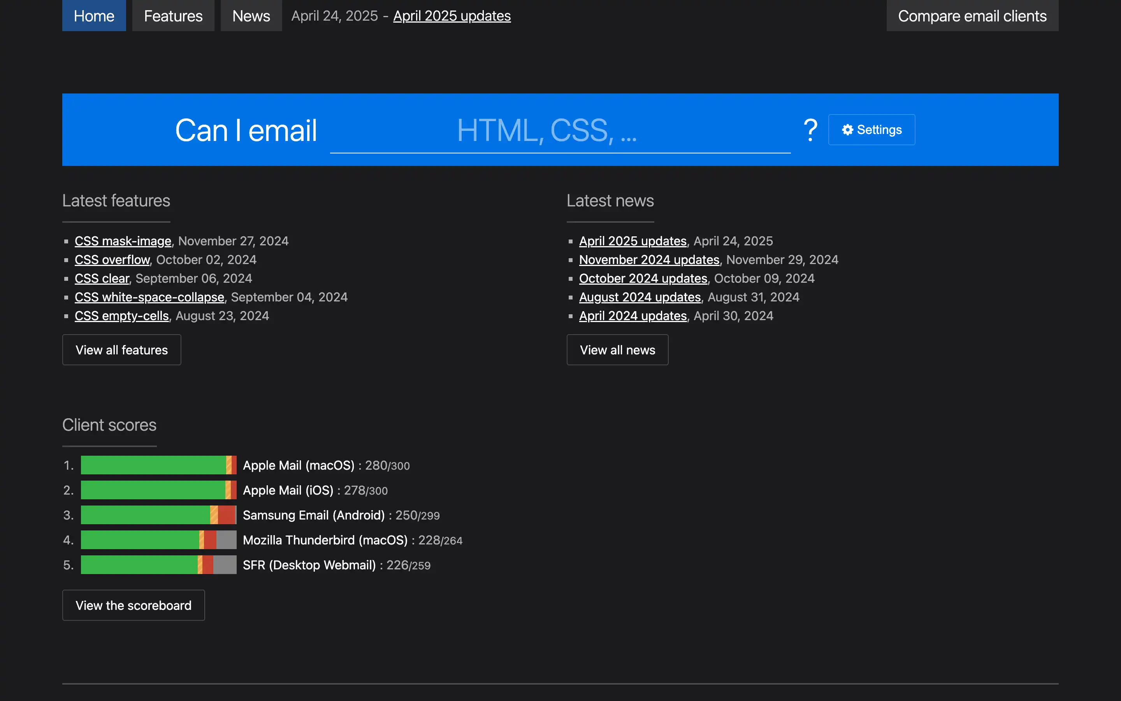Select Mozilla Thunderbird (macOS) : 228/264 text

click(x=353, y=541)
